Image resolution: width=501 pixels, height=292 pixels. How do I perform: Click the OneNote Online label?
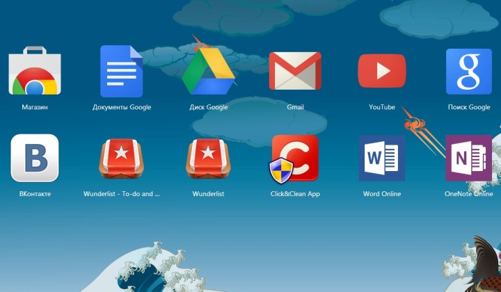coord(469,194)
